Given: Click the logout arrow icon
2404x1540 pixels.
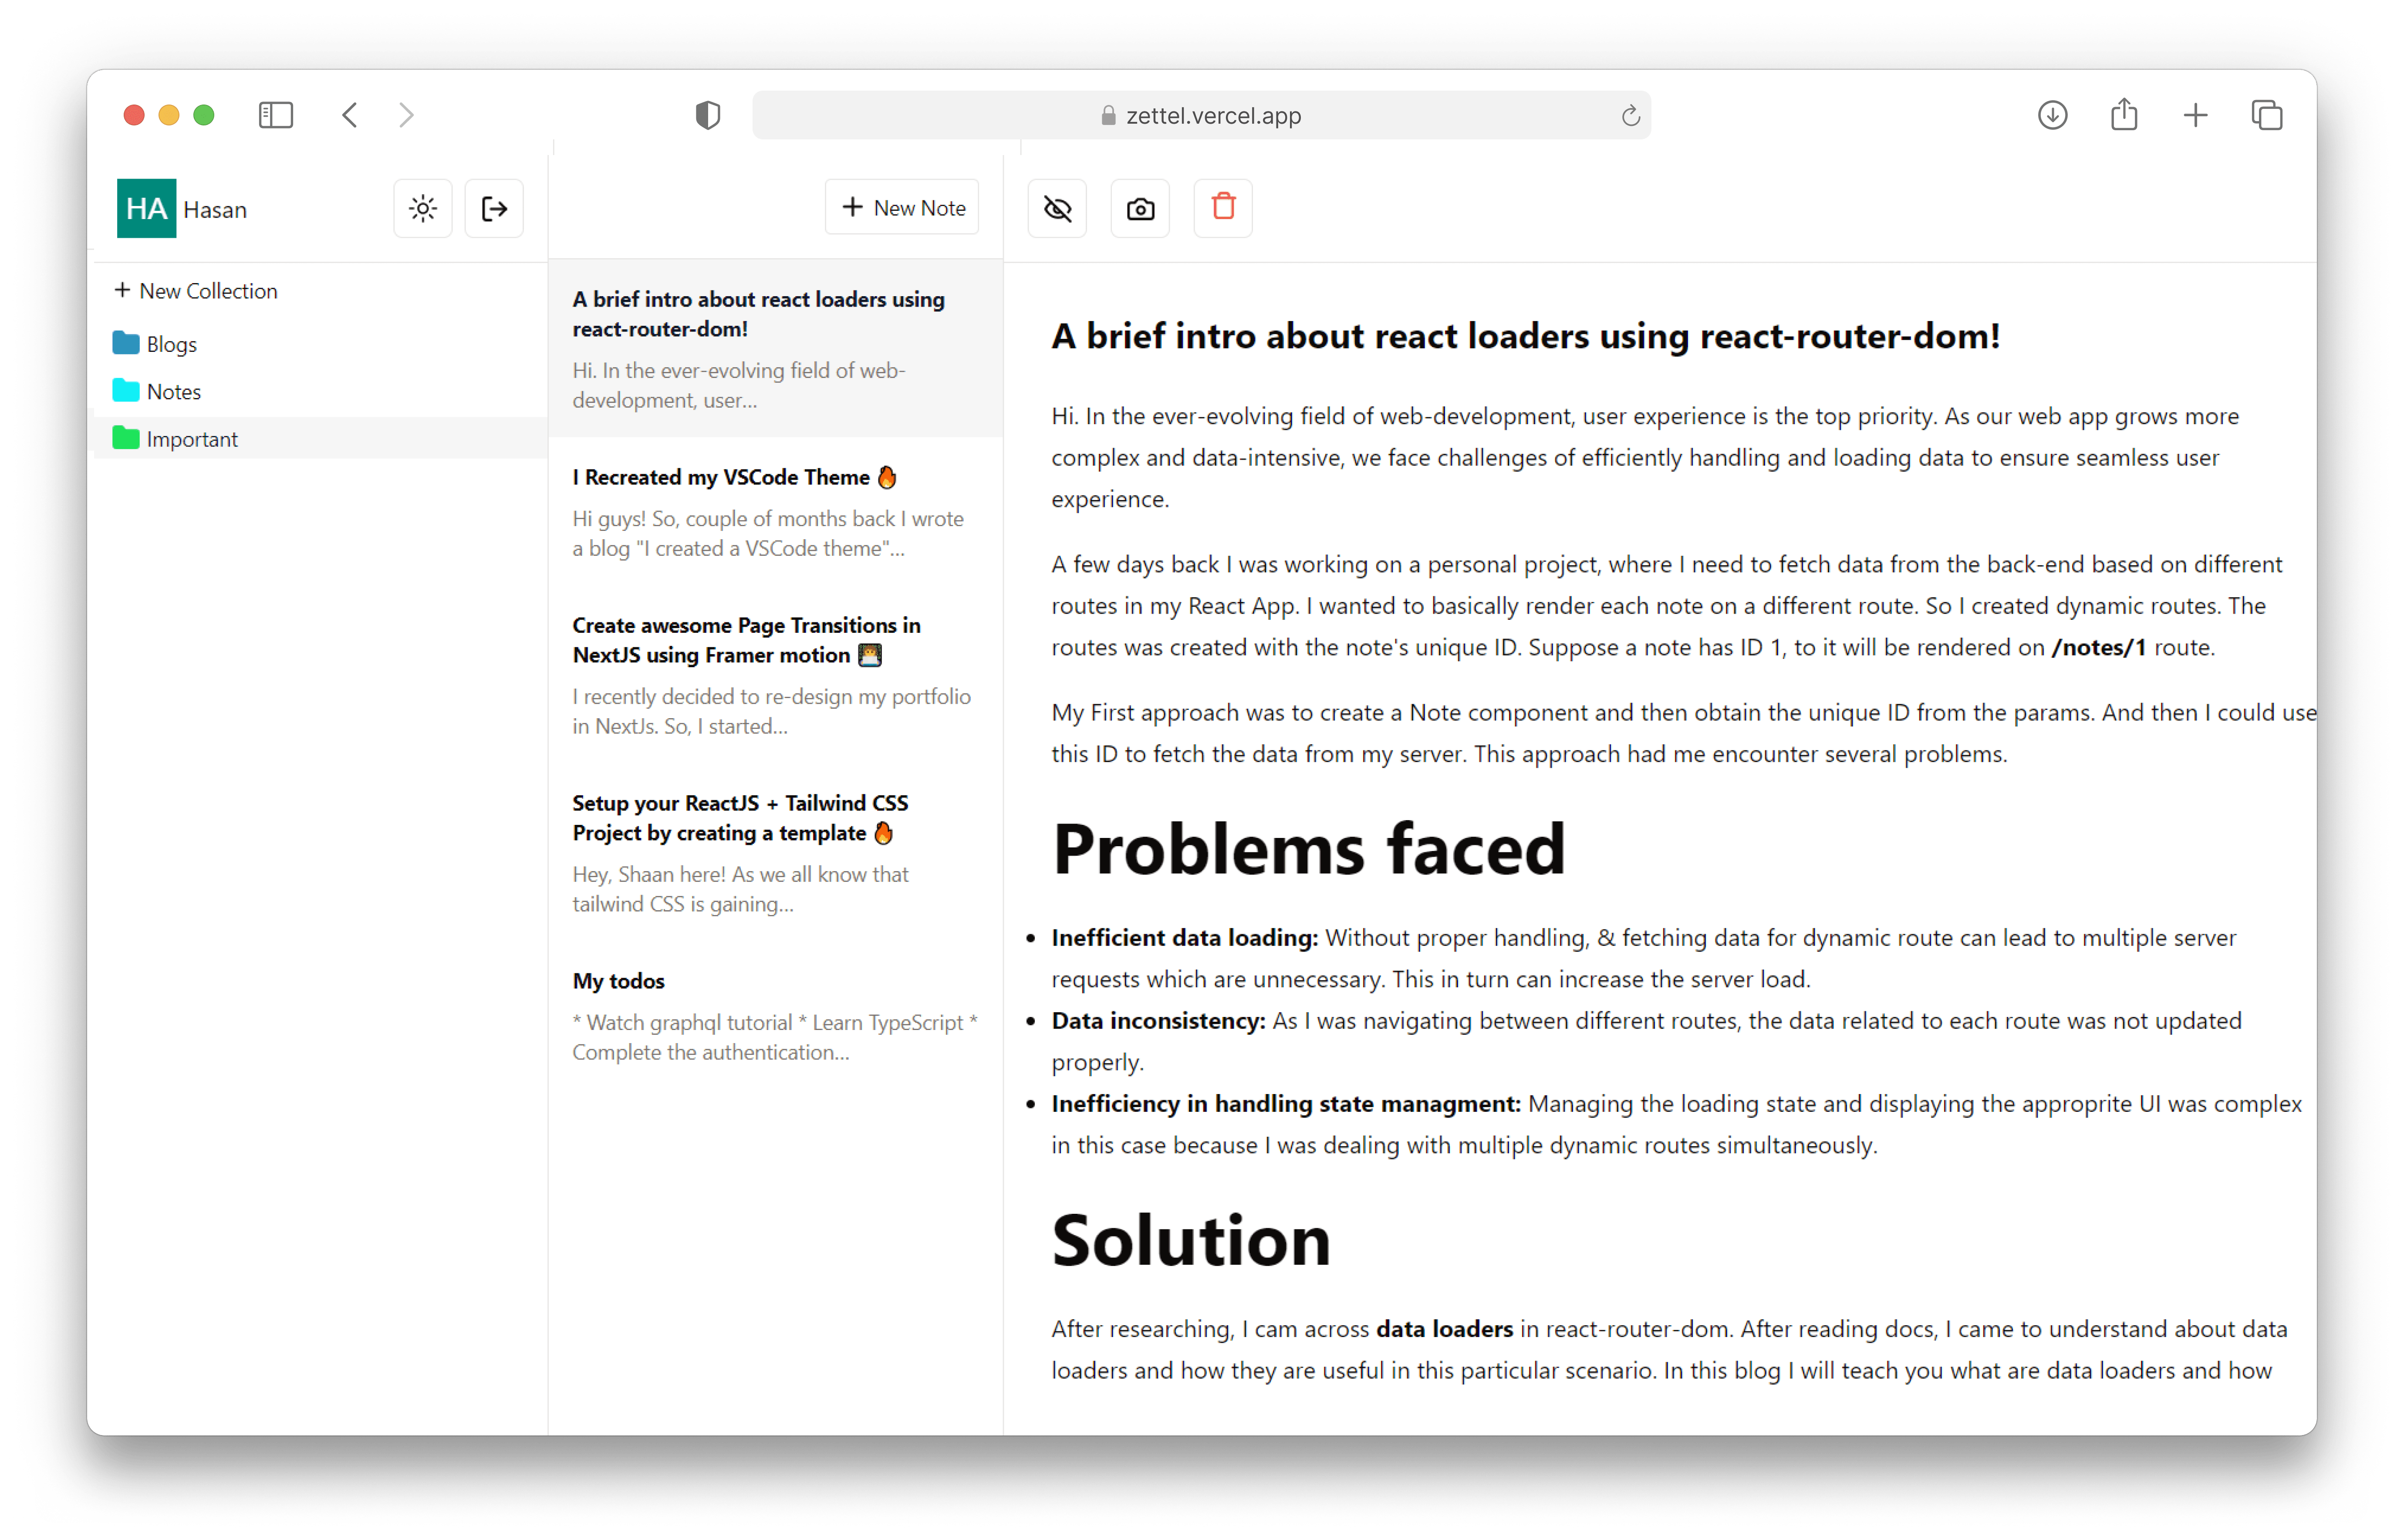Looking at the screenshot, I should [x=494, y=208].
